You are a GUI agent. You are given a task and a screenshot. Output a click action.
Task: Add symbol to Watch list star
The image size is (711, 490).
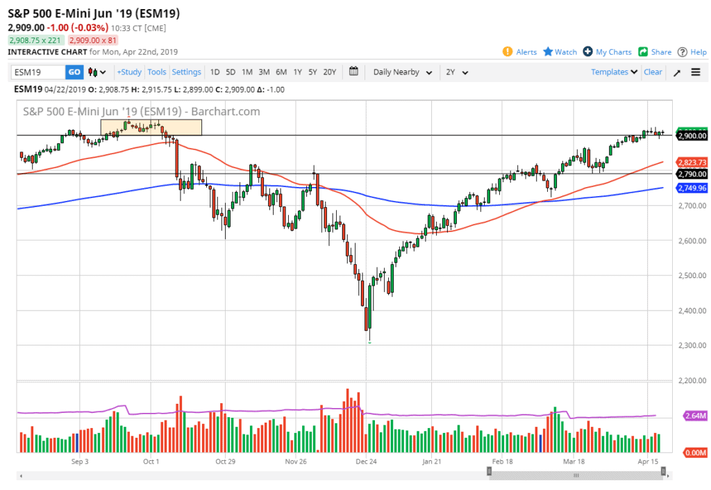coord(548,52)
